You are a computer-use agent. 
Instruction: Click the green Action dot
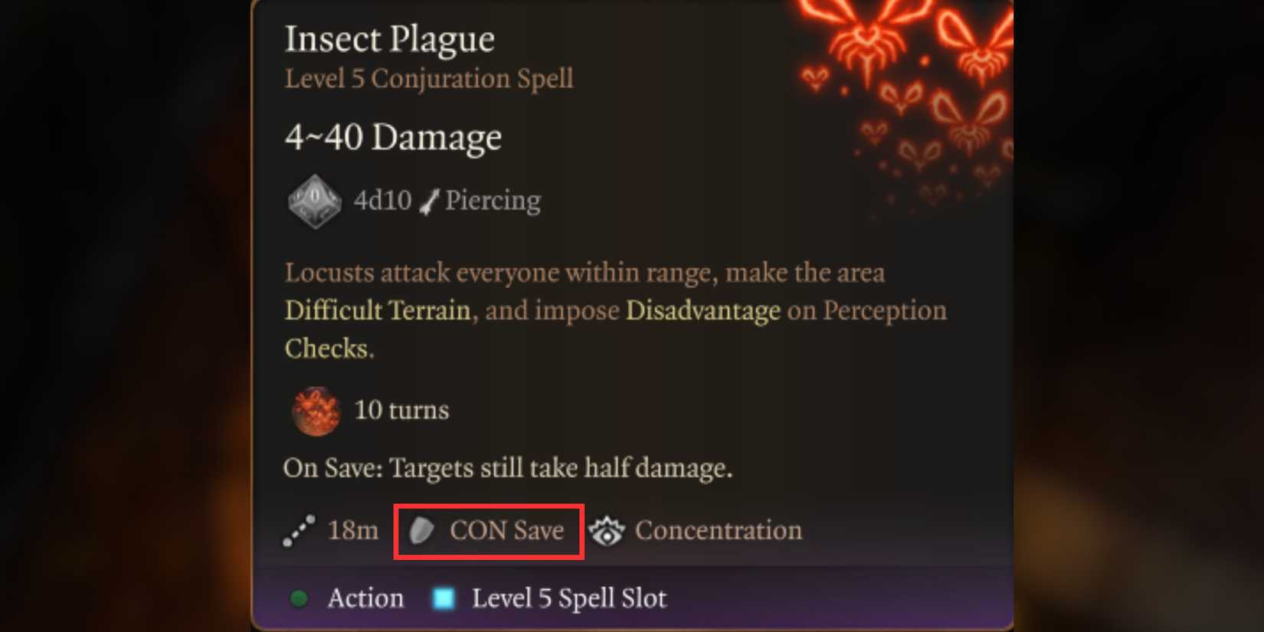pos(300,598)
